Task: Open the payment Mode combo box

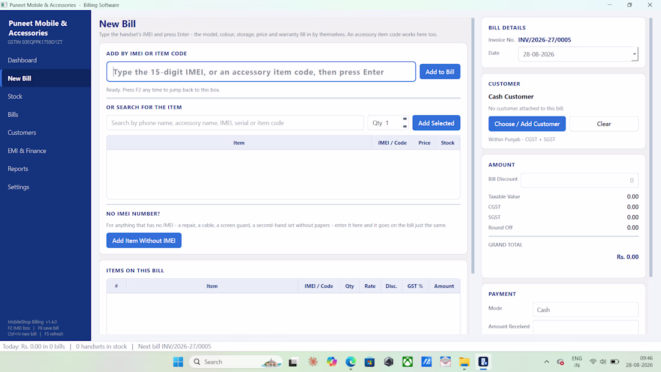Action: [585, 309]
